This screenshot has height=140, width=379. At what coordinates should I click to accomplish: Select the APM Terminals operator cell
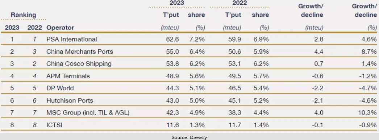(x=68, y=76)
